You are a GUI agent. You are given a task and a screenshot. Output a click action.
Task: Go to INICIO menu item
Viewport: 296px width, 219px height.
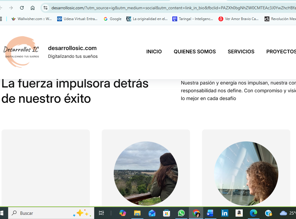[x=154, y=52]
